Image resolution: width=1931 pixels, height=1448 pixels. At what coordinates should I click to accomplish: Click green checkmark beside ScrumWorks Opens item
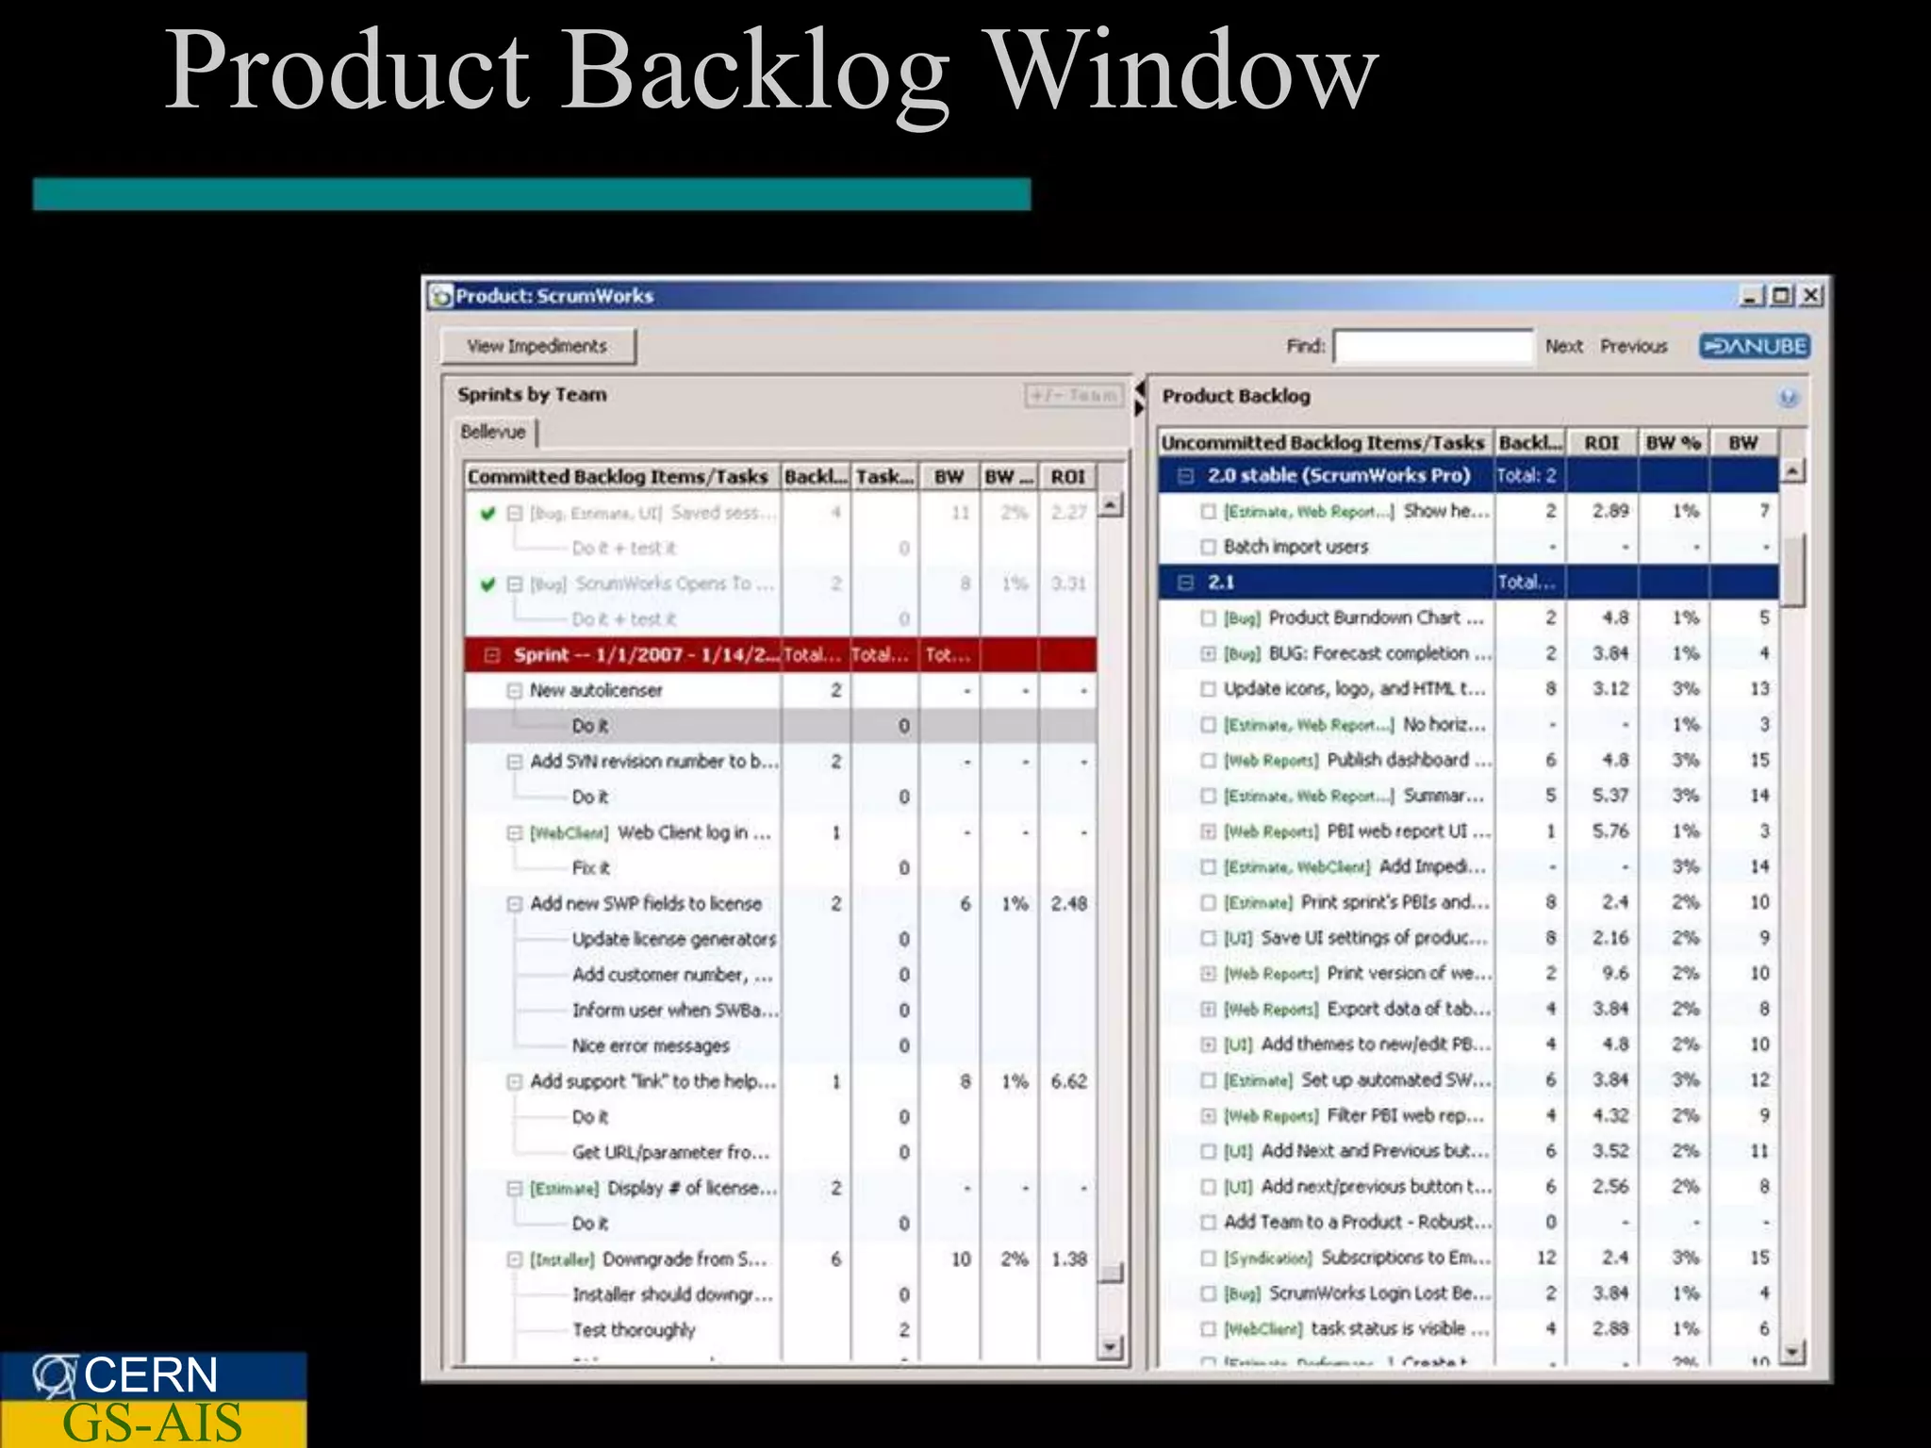click(x=487, y=584)
